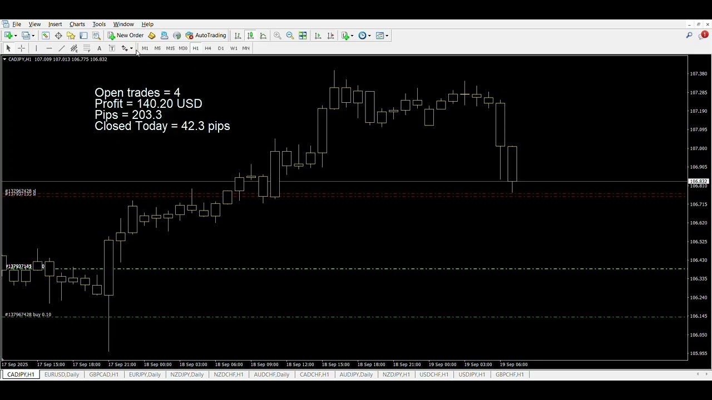Select the D1 timeframe button
This screenshot has height=400, width=712.
coord(221,48)
